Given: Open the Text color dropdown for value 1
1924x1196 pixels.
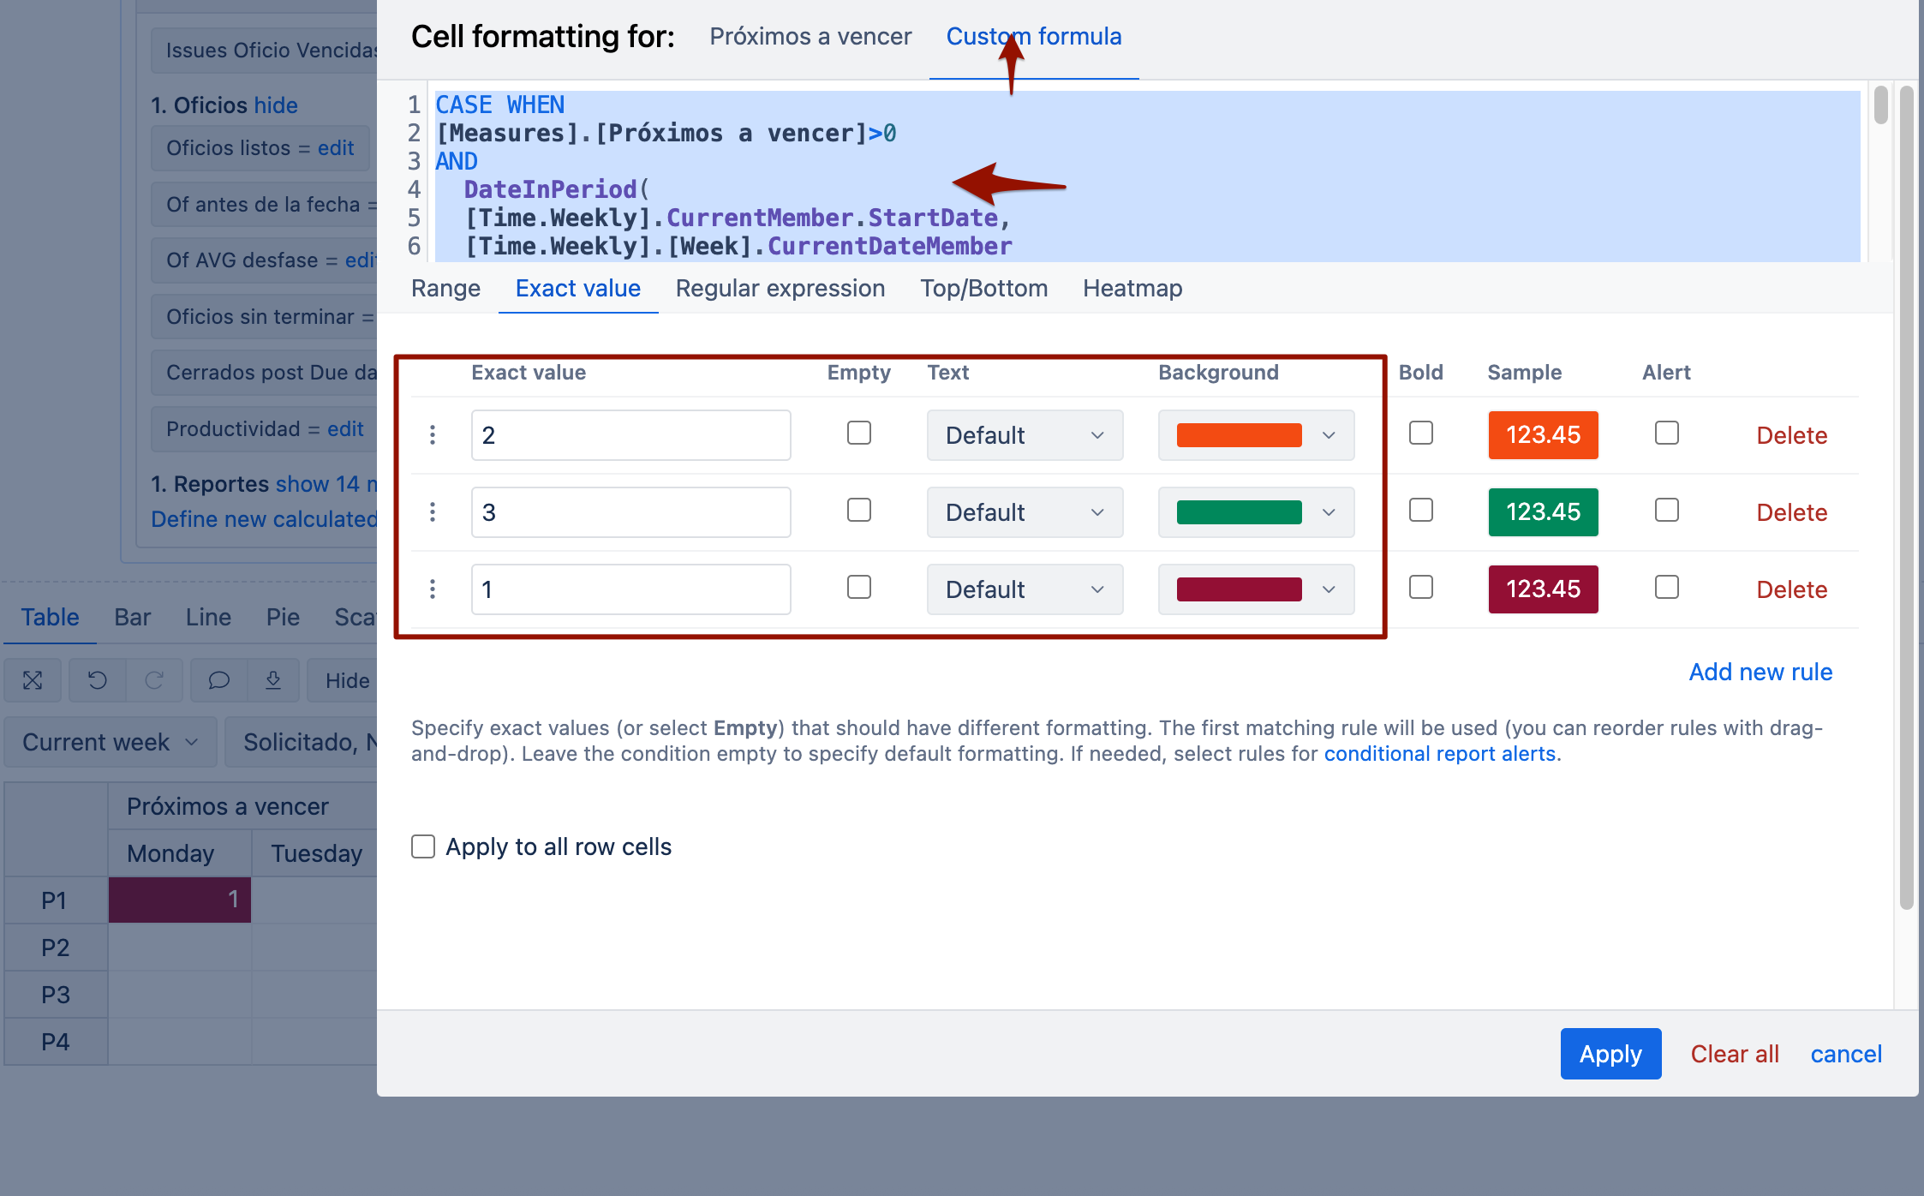Looking at the screenshot, I should pyautogui.click(x=1025, y=589).
